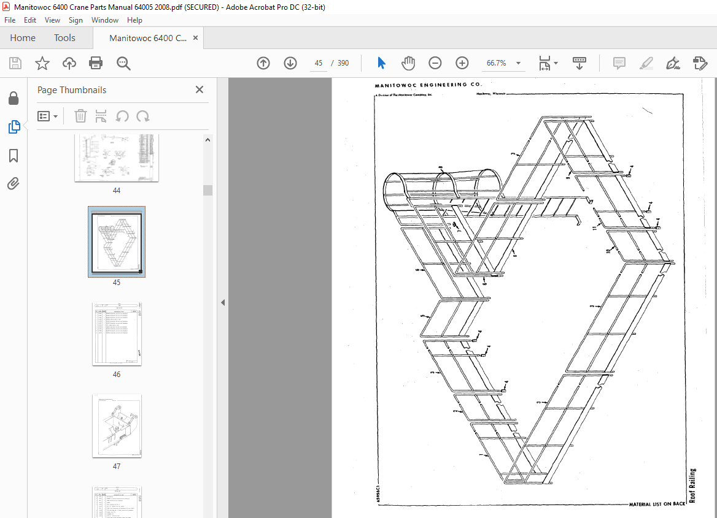717x518 pixels.
Task: Open the Comment tool
Action: click(x=619, y=63)
